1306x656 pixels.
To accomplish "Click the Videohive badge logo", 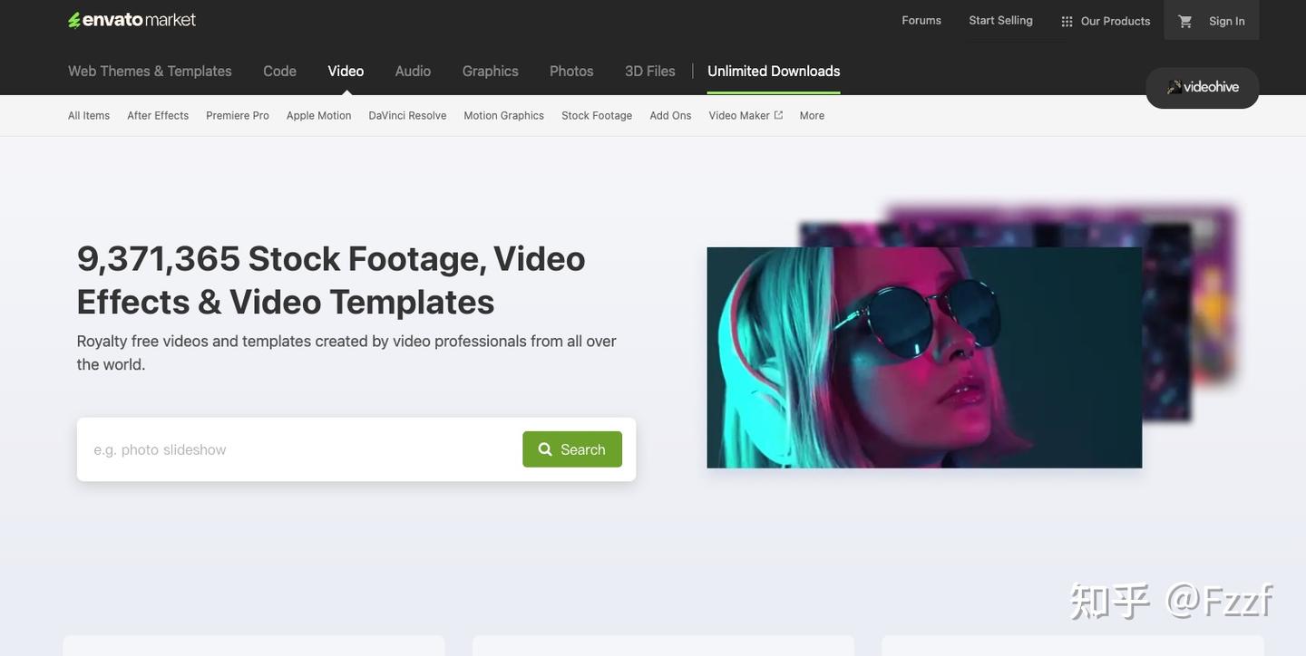I will pos(1203,87).
